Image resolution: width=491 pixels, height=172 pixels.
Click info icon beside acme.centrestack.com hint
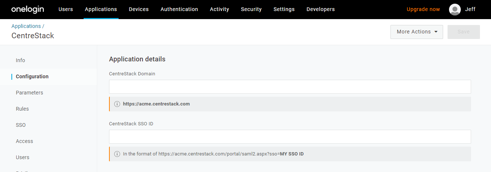coord(117,104)
